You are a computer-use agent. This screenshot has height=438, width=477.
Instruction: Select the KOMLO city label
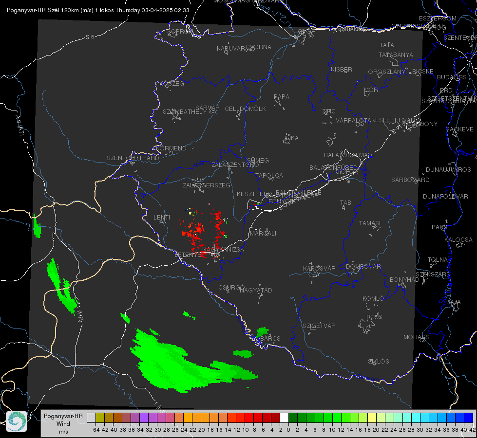coord(373,299)
